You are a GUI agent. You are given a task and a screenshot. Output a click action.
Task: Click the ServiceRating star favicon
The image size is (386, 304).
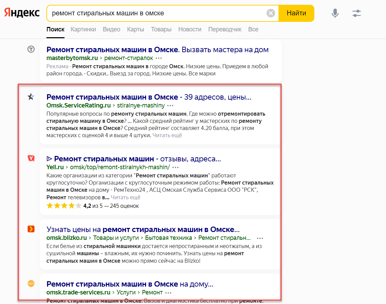coord(31,97)
